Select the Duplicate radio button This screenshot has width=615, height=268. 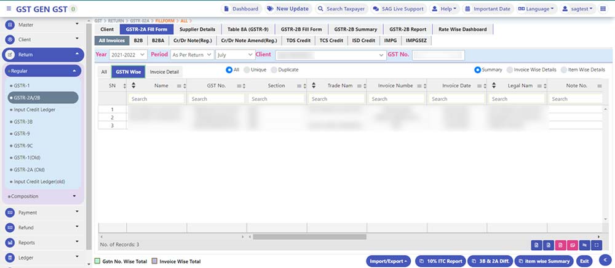click(274, 70)
